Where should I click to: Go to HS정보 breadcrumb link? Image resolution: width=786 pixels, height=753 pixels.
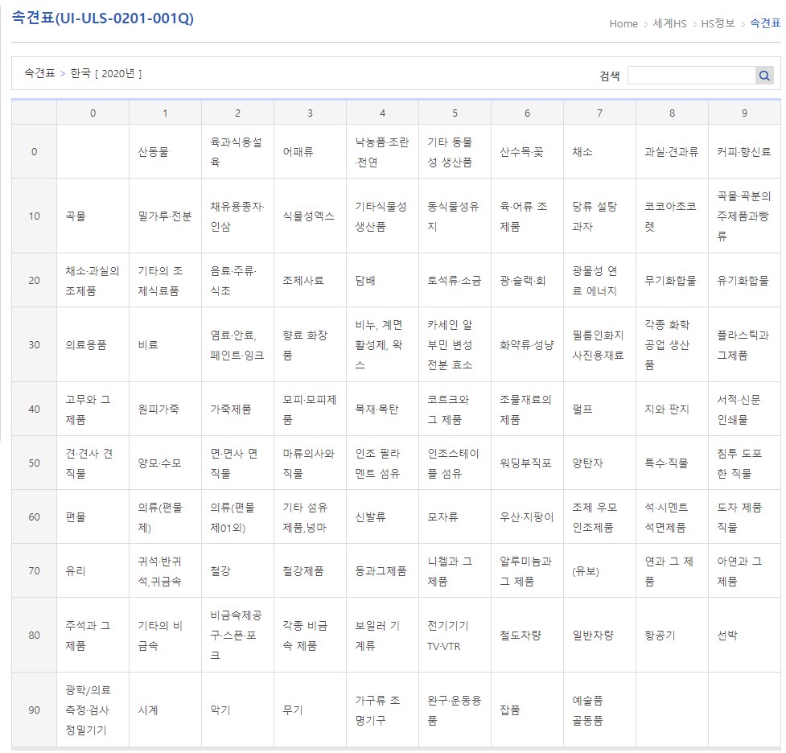point(718,23)
